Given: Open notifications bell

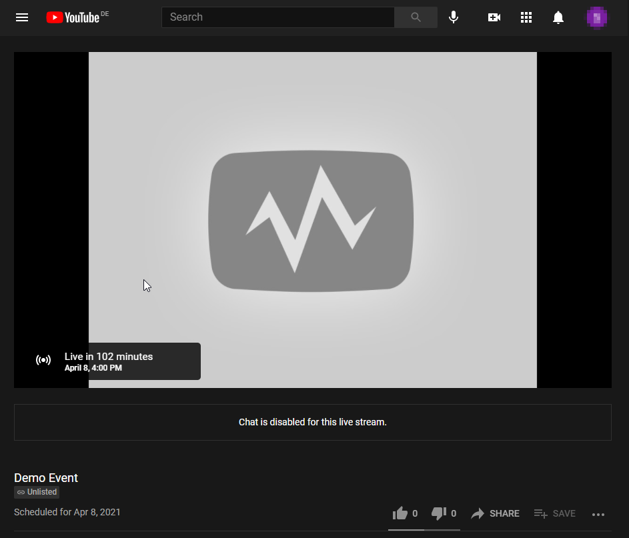Looking at the screenshot, I should (x=558, y=17).
